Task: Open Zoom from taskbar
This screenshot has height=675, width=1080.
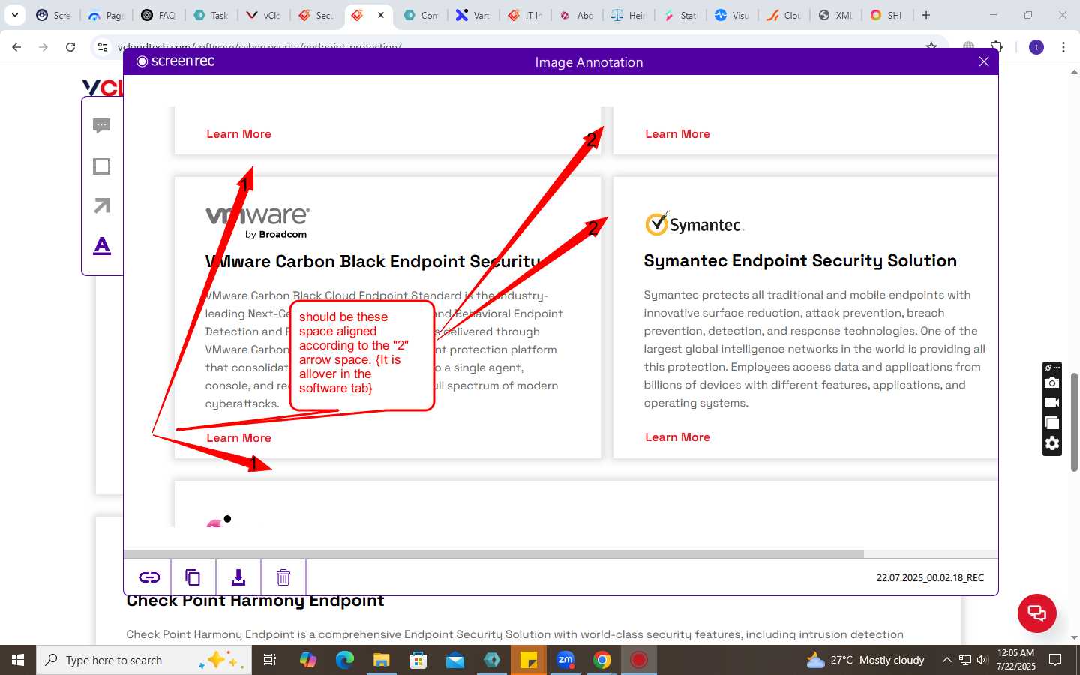Action: coord(565,660)
